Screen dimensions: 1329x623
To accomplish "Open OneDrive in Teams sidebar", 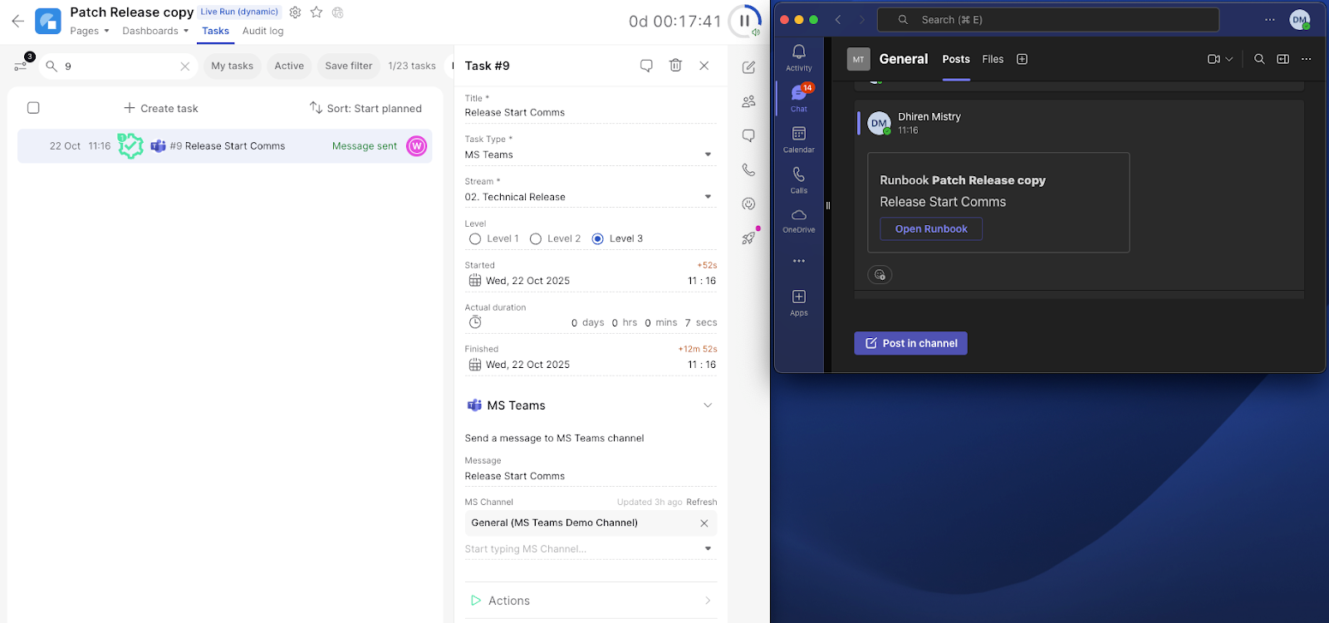I will pos(799,220).
